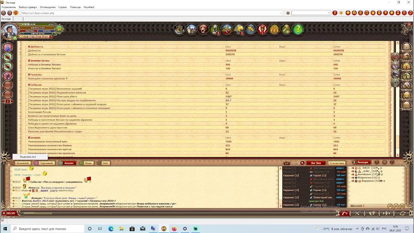
Task: Switch to the 'Клан' chat tab
Action: pyautogui.click(x=86, y=163)
